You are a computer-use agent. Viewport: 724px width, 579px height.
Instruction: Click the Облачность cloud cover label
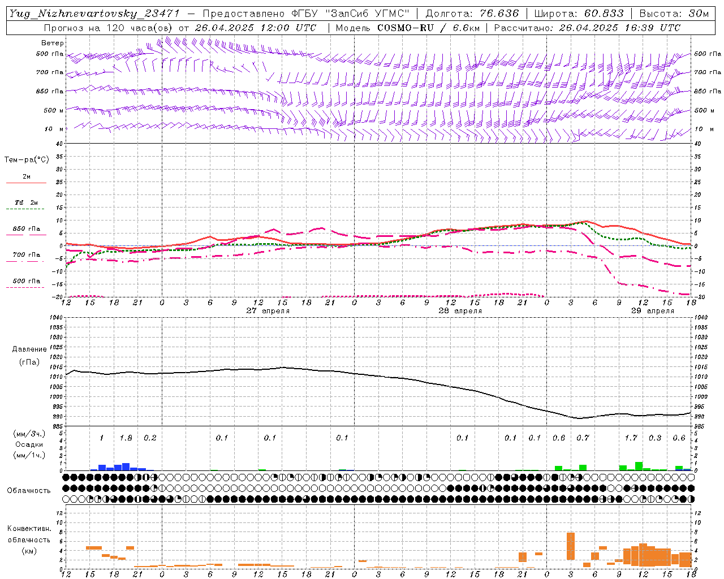click(x=29, y=491)
